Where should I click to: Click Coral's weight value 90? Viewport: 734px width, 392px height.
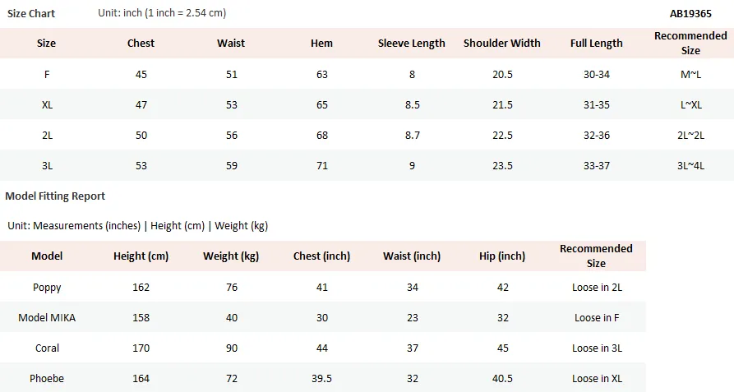click(x=232, y=348)
